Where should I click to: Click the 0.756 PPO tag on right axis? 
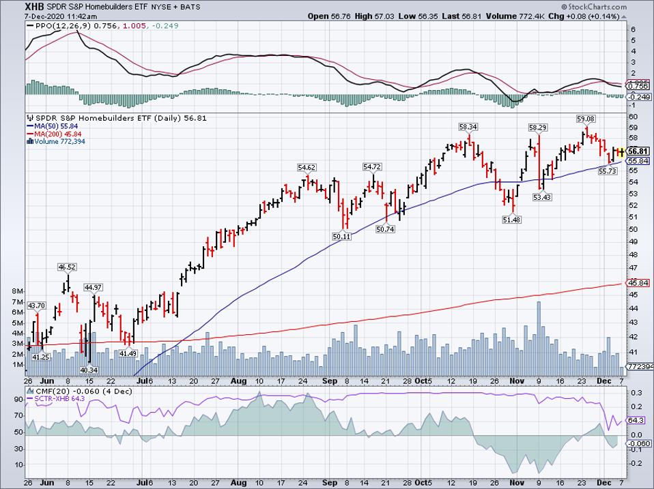638,86
